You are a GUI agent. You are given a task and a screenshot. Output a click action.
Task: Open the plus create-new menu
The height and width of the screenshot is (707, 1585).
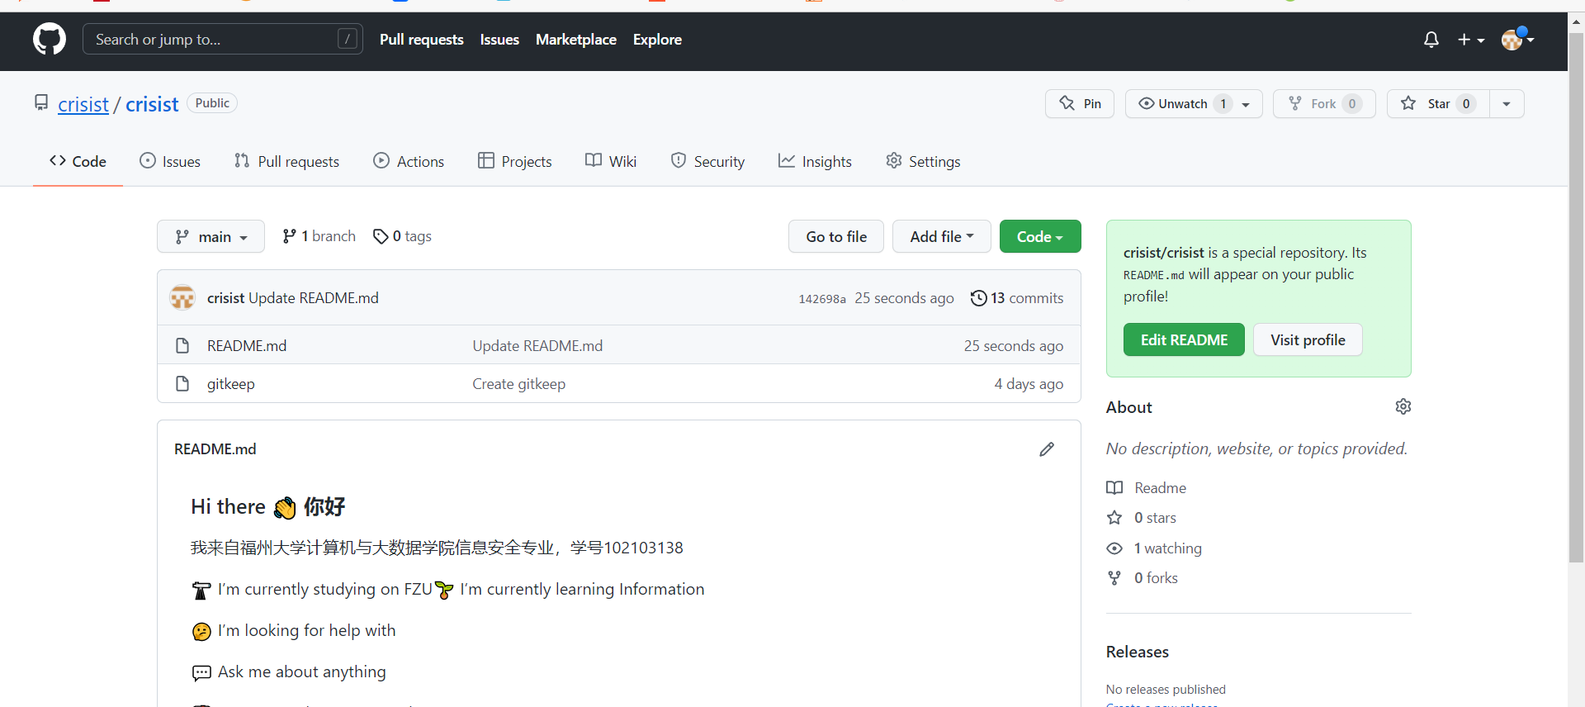tap(1470, 39)
